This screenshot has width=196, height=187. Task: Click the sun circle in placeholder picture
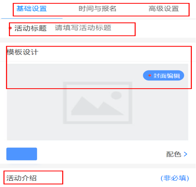(116, 95)
